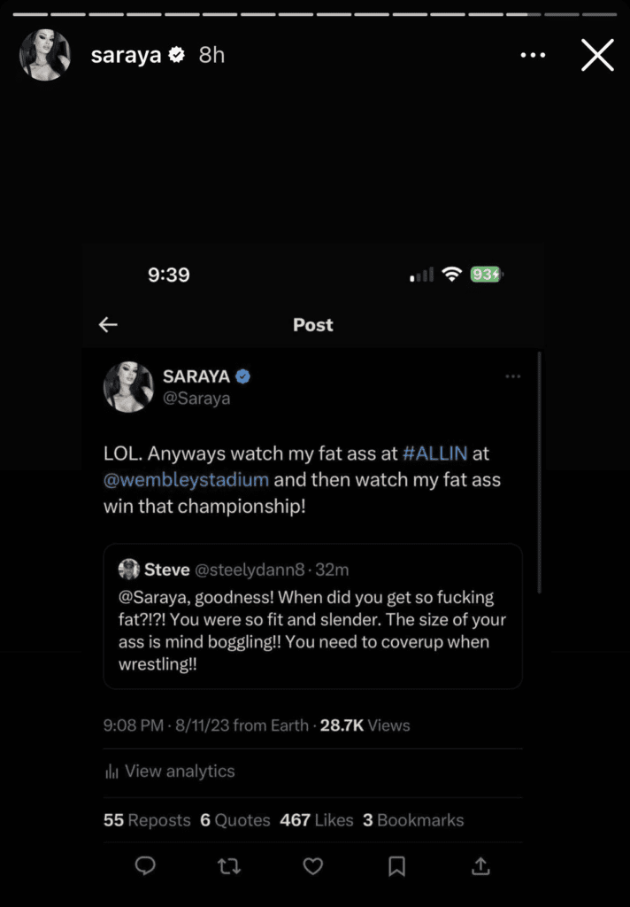630x907 pixels.
Task: Tap the saraya story profile picture
Action: (44, 55)
